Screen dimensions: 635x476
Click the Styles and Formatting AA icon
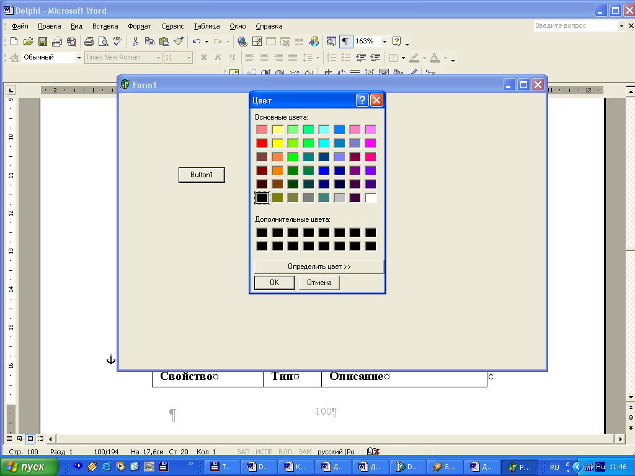point(14,58)
